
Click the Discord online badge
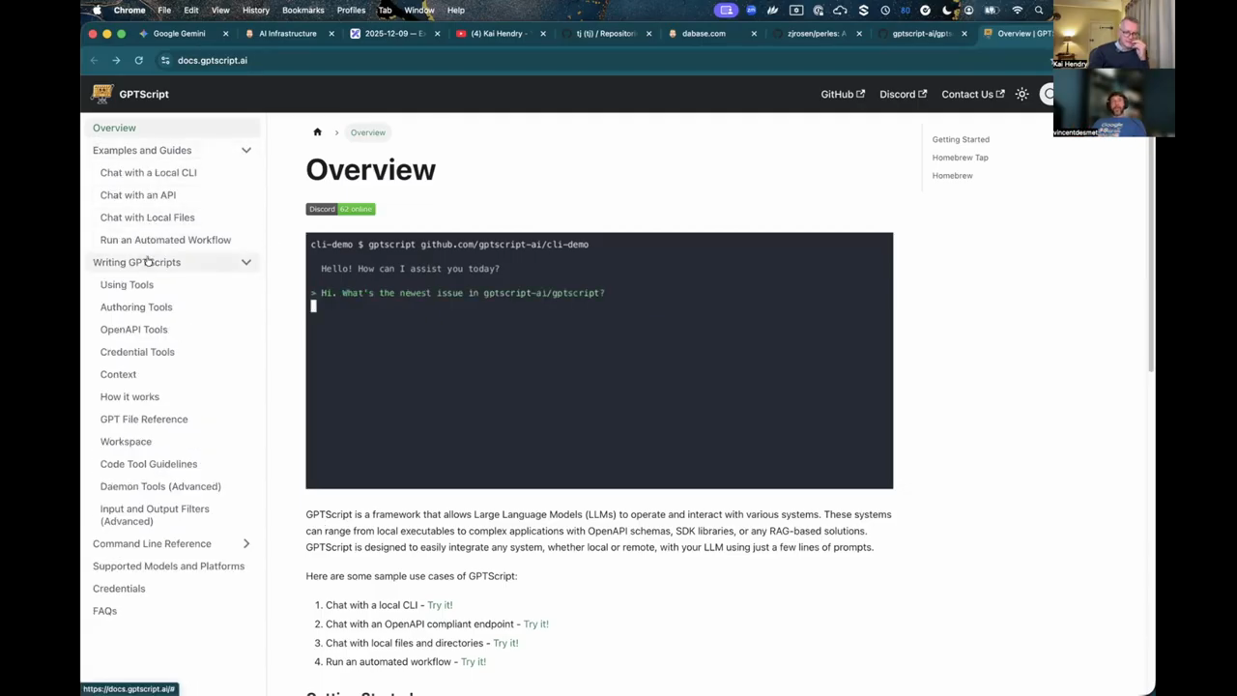coord(340,209)
